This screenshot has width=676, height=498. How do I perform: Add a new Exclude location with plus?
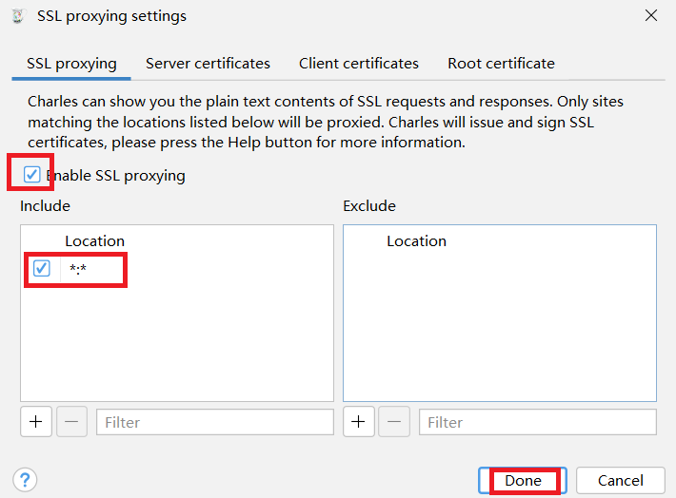(358, 422)
